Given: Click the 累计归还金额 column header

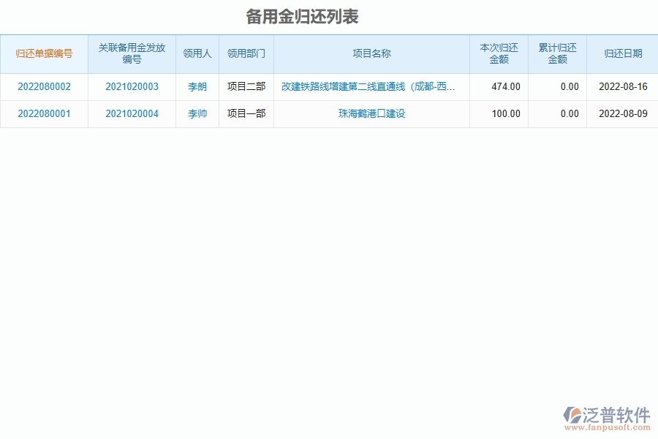Looking at the screenshot, I should pyautogui.click(x=557, y=53).
